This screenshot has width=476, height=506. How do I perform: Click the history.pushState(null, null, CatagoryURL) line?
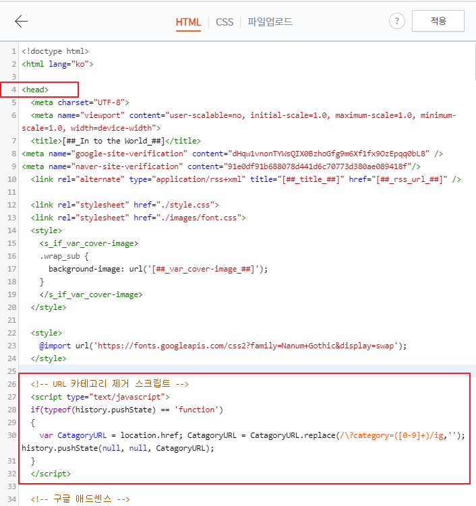click(118, 448)
